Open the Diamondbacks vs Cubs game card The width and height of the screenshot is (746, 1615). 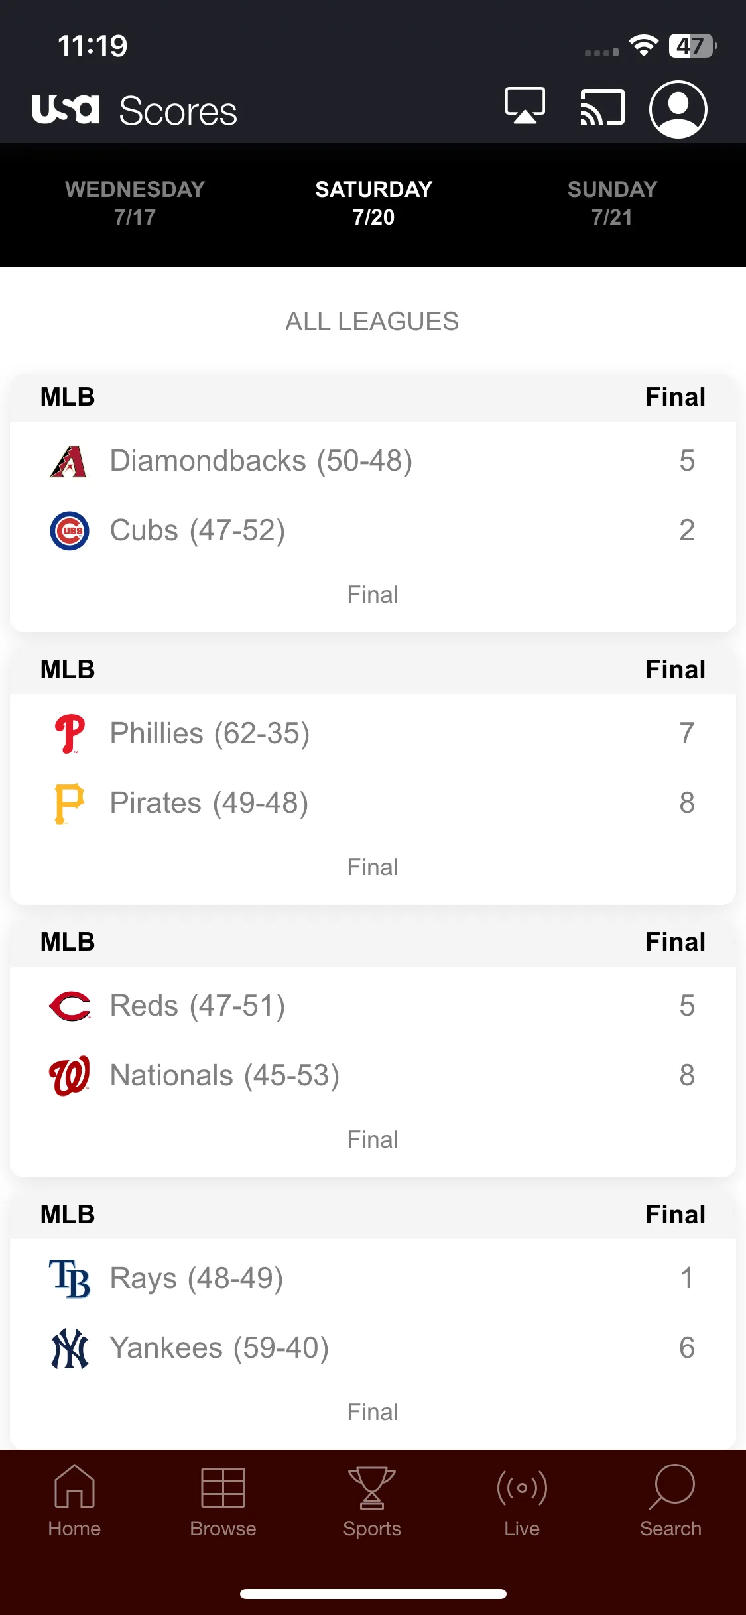(x=373, y=503)
